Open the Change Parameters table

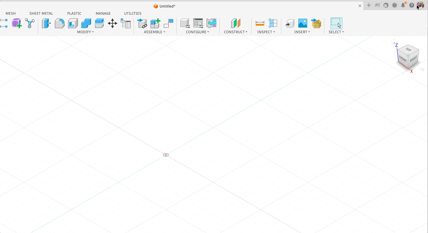[x=126, y=23]
